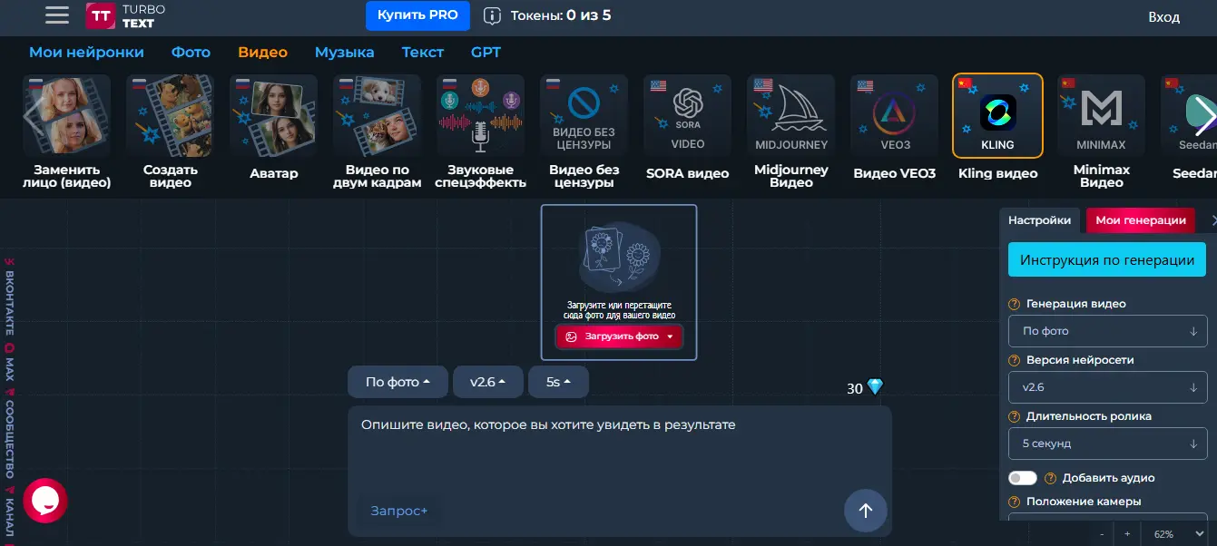The image size is (1217, 546).
Task: Open the support chat bubble
Action: pos(45,500)
